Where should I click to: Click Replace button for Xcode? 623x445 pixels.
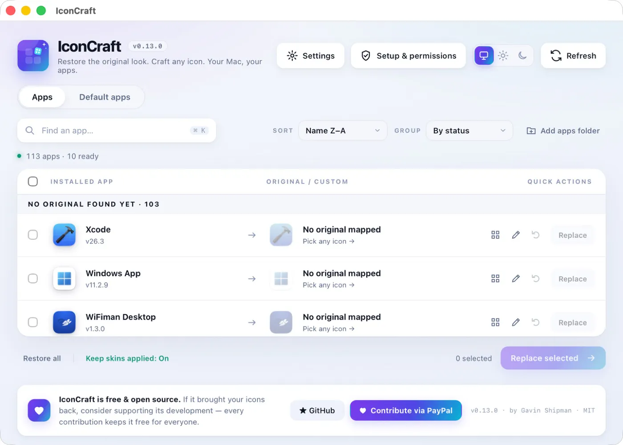tap(573, 235)
